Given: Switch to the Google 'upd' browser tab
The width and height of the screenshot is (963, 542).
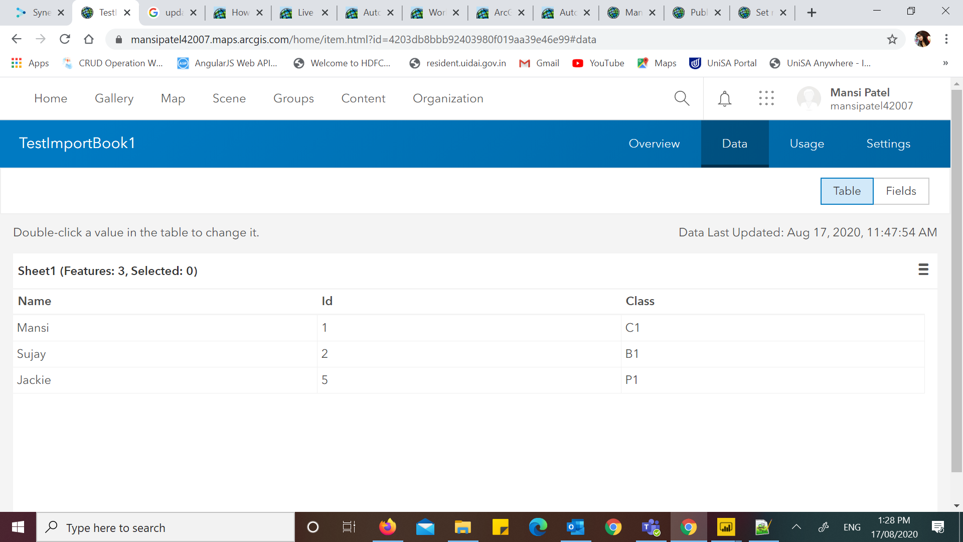Looking at the screenshot, I should pyautogui.click(x=173, y=13).
